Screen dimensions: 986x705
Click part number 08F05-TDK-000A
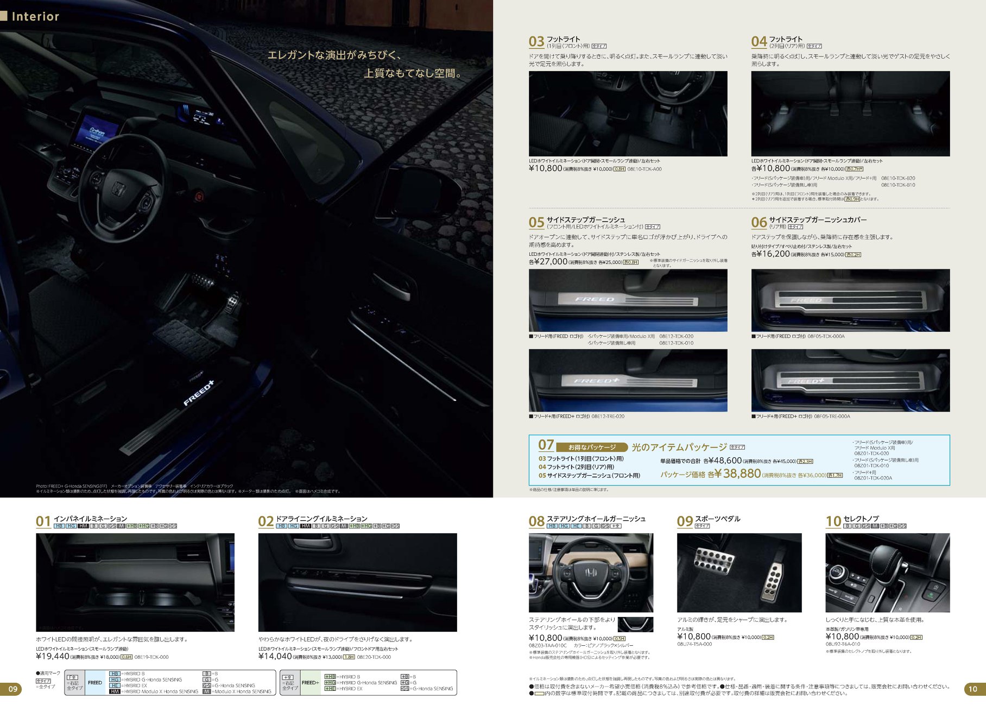pos(826,336)
